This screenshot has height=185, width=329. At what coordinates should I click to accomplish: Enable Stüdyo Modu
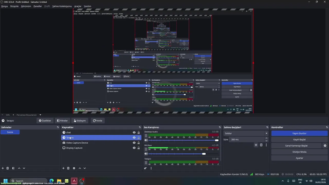click(299, 152)
